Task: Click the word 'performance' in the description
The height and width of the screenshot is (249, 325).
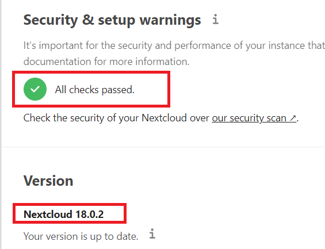Action: pos(202,45)
